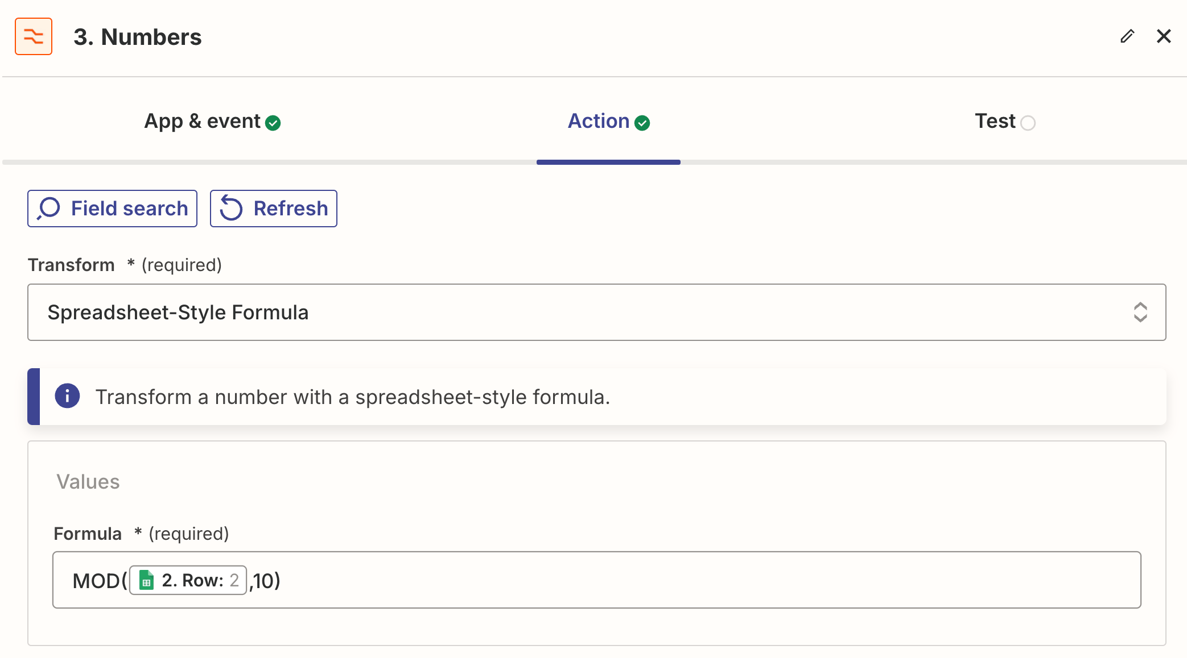The width and height of the screenshot is (1187, 658).
Task: Close the Numbers step panel
Action: pos(1164,36)
